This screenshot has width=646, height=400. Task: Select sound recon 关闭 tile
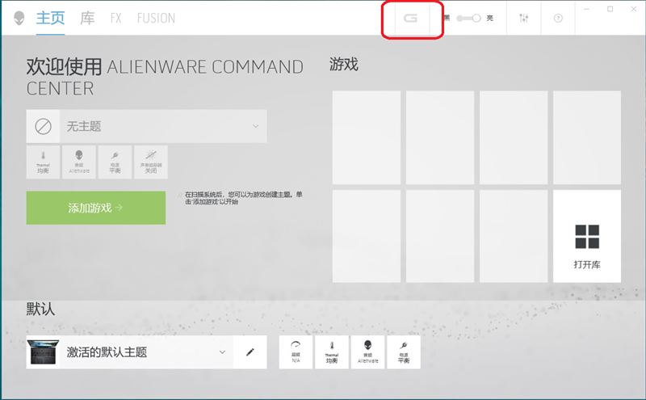click(151, 162)
